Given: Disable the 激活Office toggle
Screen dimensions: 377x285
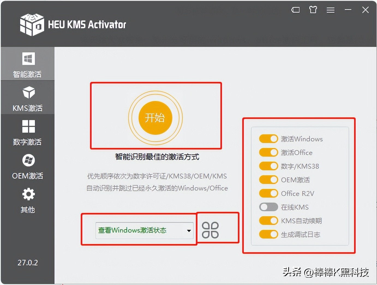Looking at the screenshot, I should click(268, 152).
